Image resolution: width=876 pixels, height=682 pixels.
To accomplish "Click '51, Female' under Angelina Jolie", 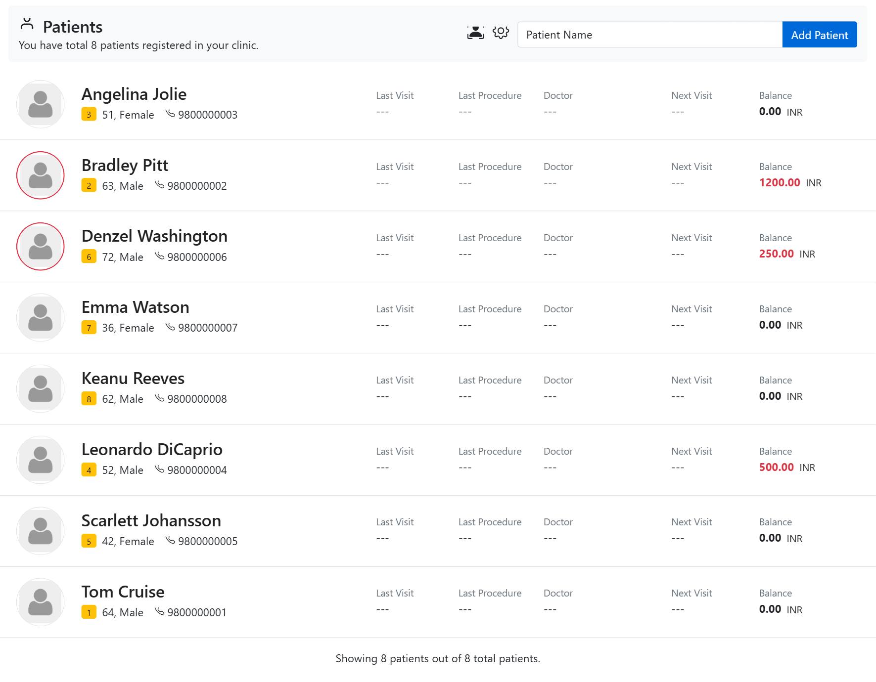I will click(128, 115).
